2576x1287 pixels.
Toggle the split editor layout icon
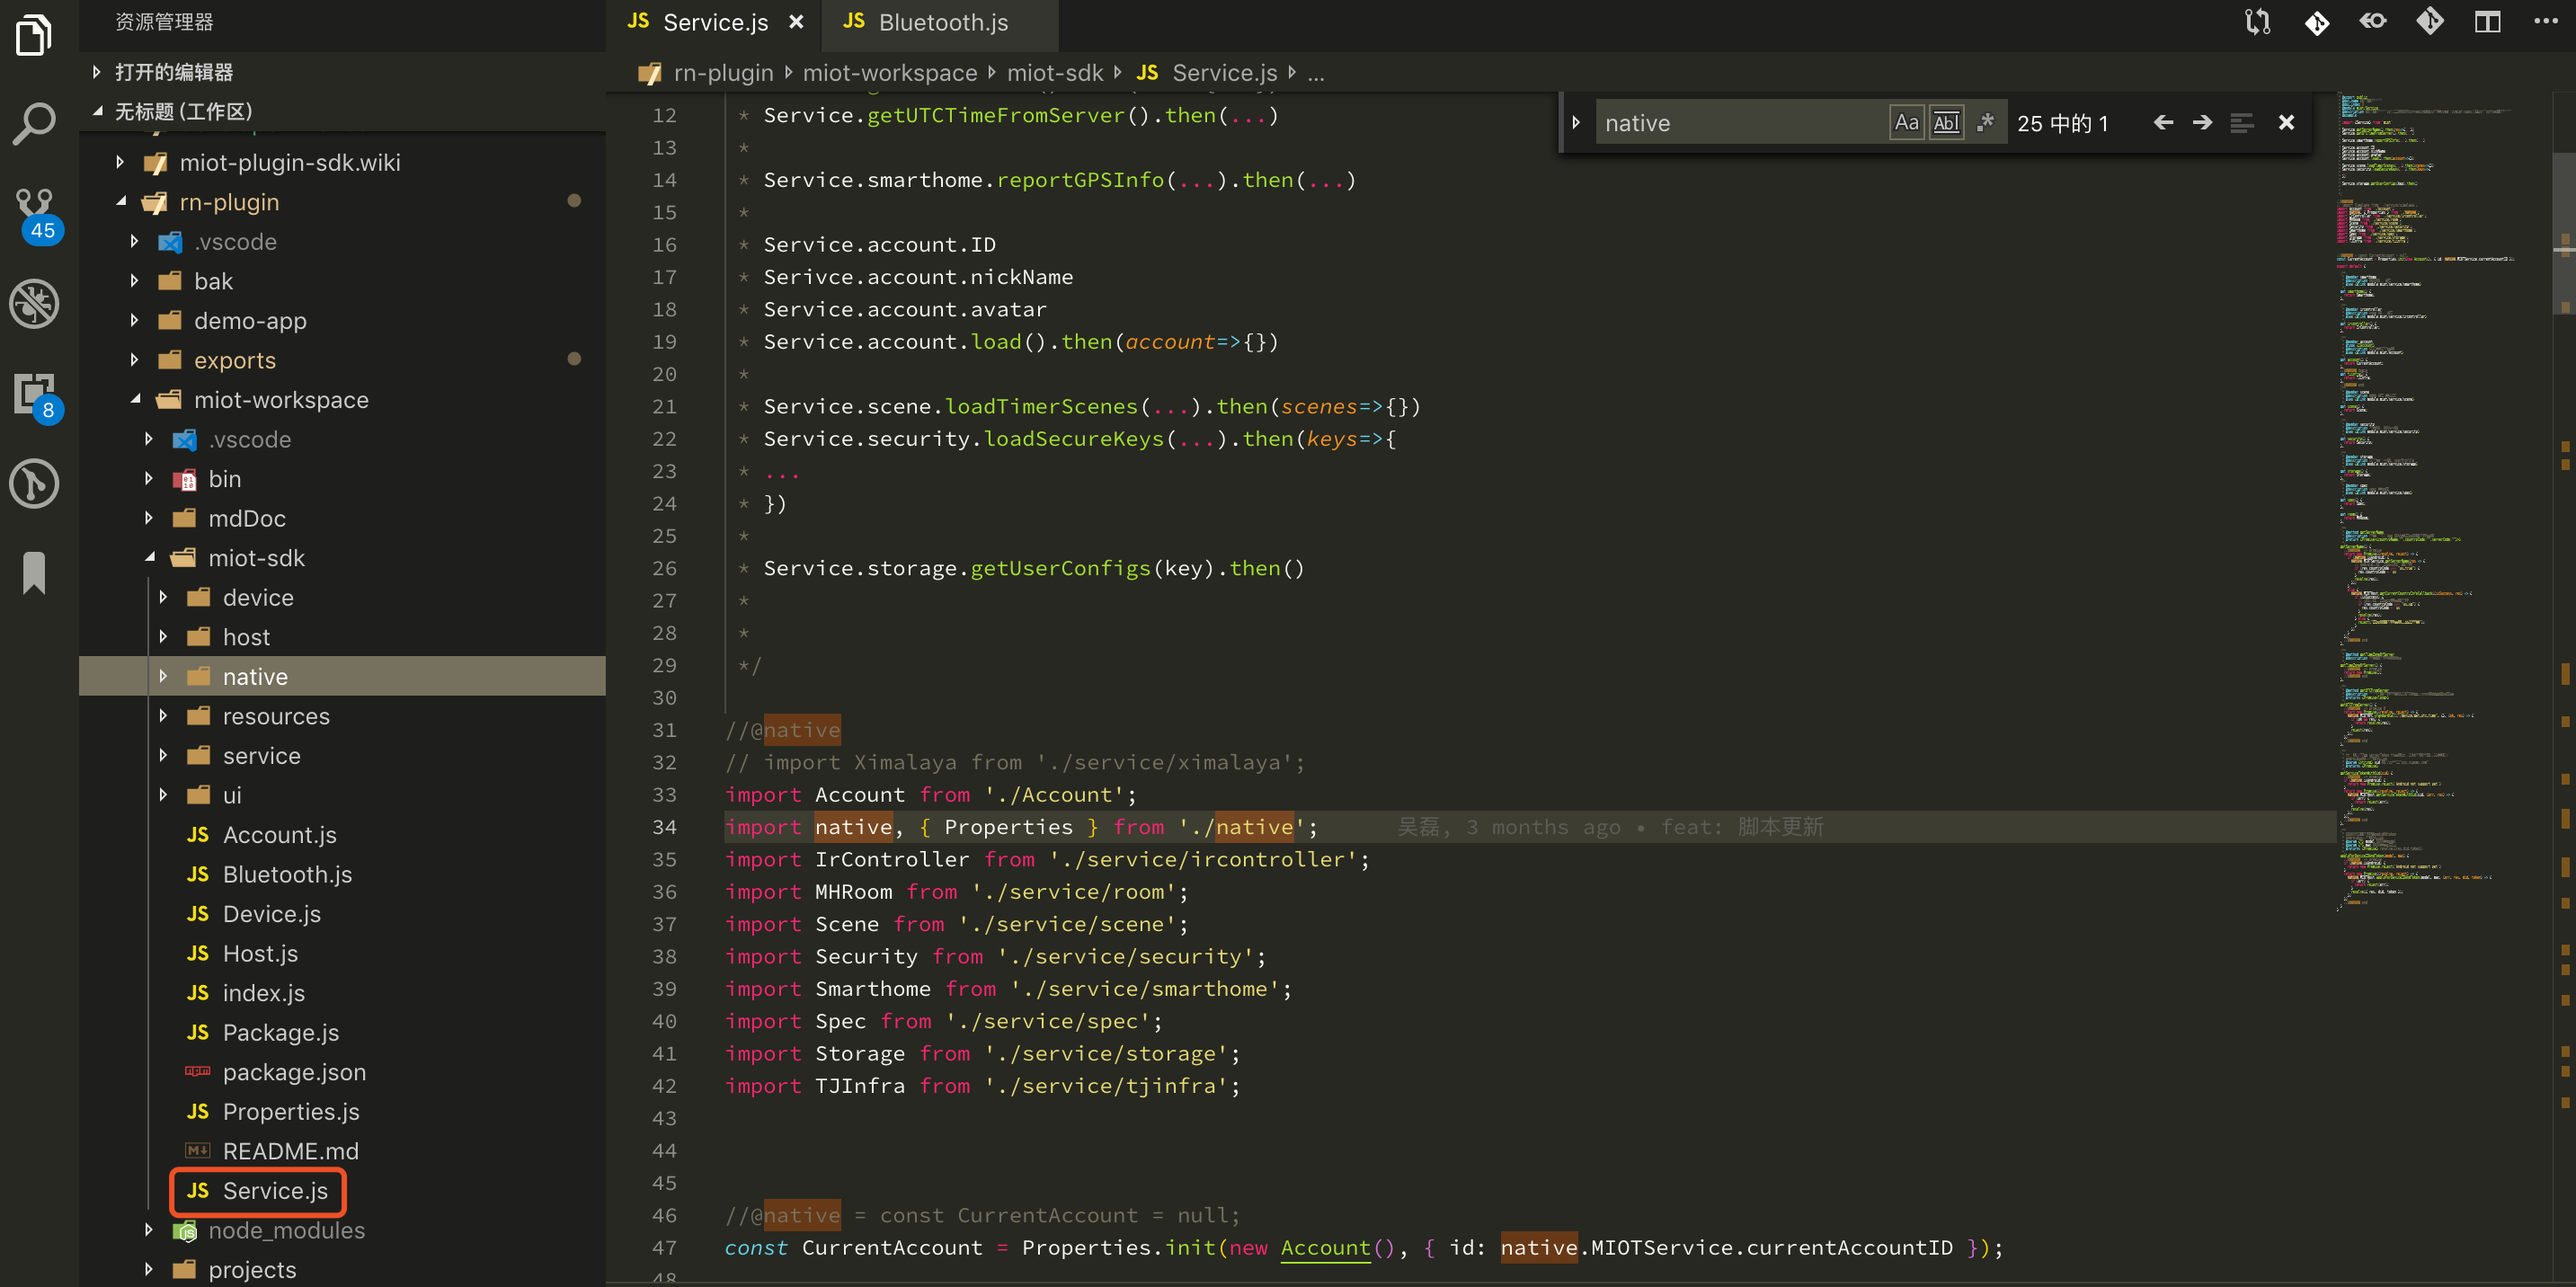(2488, 21)
